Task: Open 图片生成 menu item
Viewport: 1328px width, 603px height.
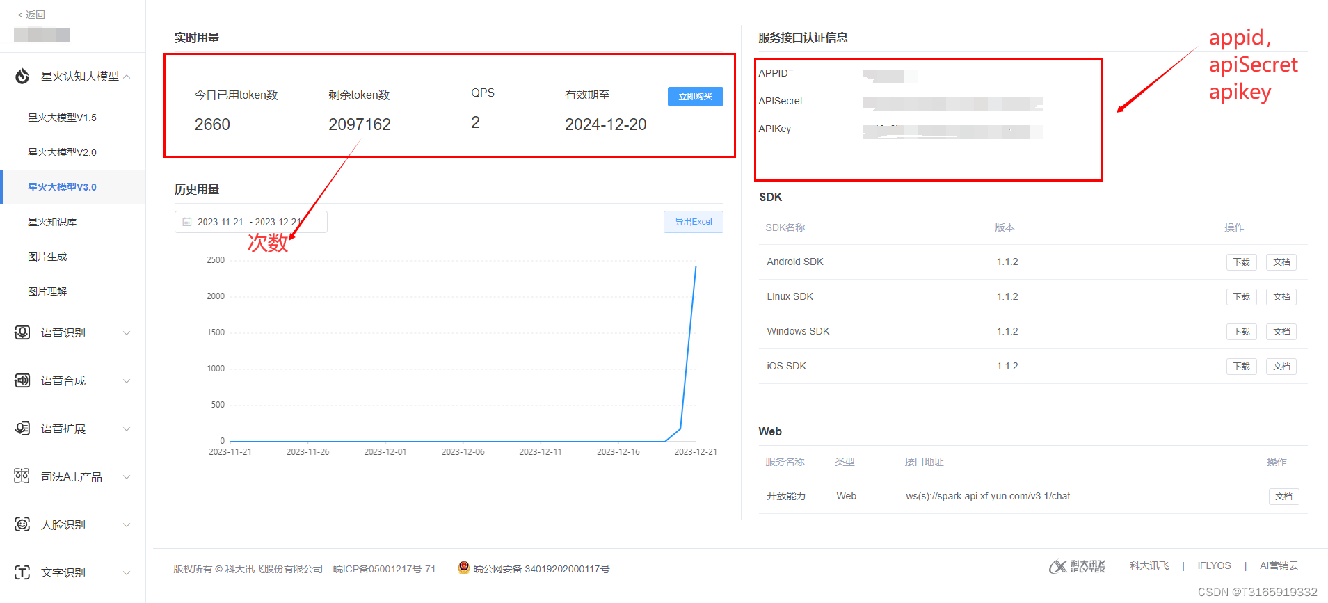Action: coord(47,257)
